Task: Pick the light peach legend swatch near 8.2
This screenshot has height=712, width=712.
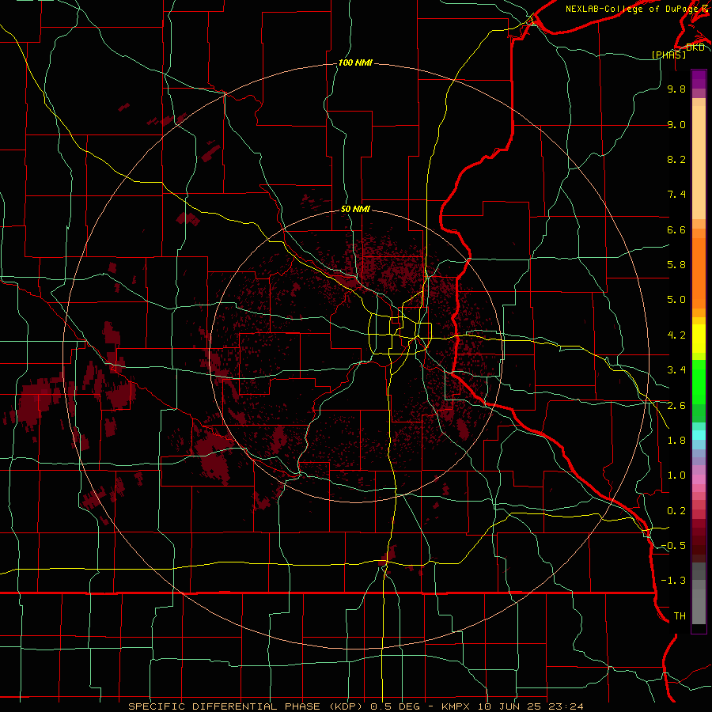Action: (699, 162)
